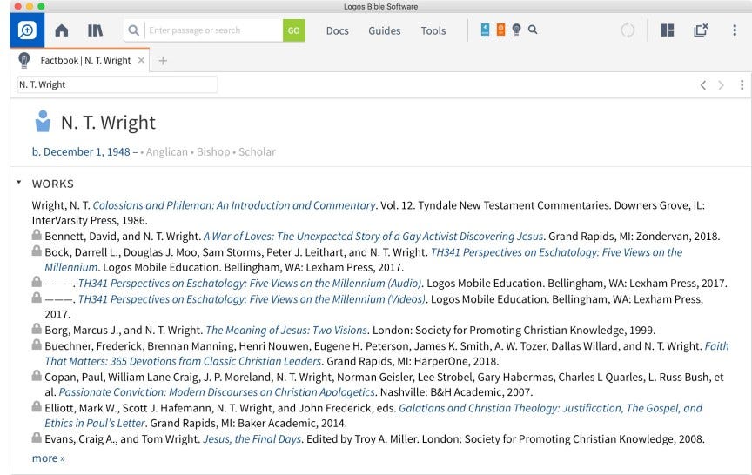Open TH341 Five Views (Audio) link
The height and width of the screenshot is (475, 752).
click(x=250, y=284)
